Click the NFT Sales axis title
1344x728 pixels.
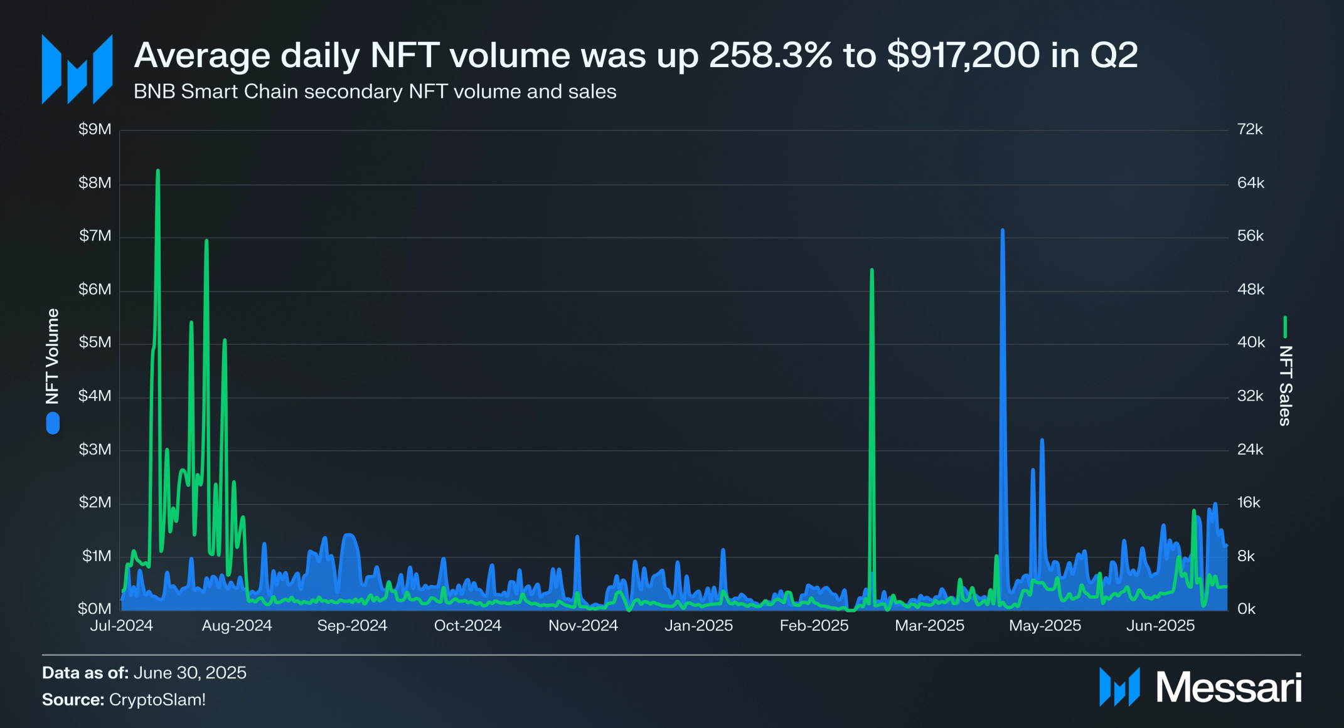[1285, 386]
